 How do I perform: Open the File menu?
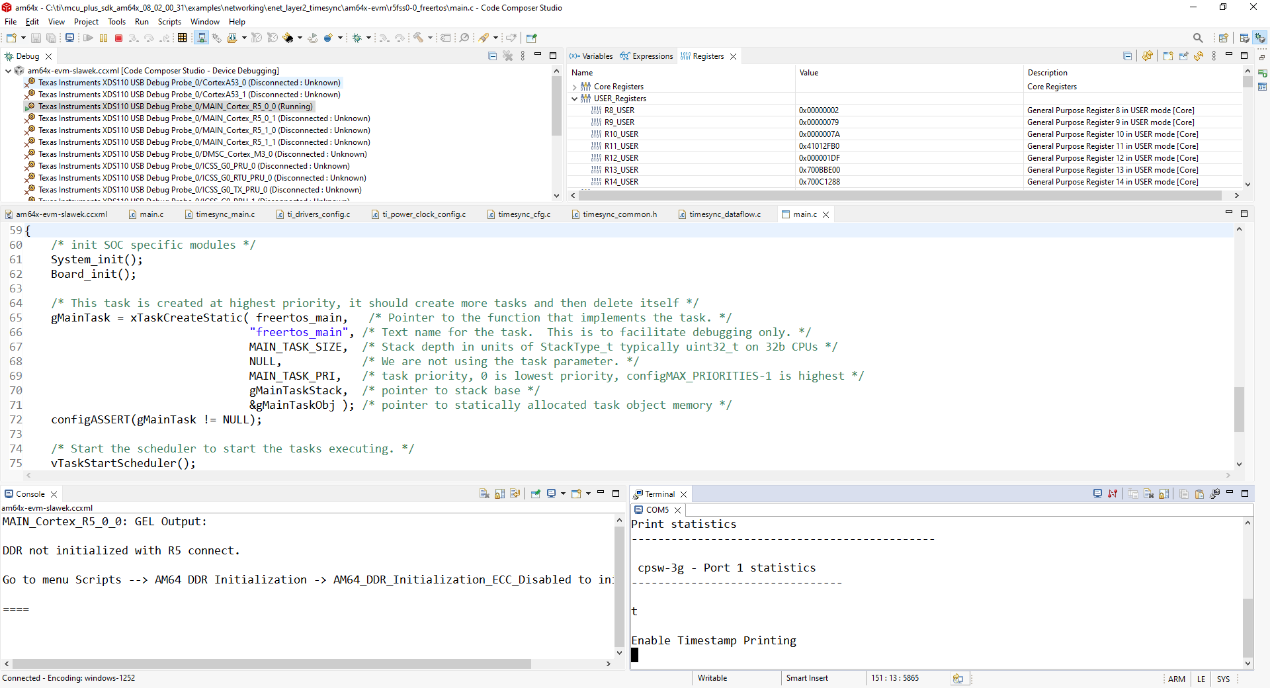(x=11, y=22)
